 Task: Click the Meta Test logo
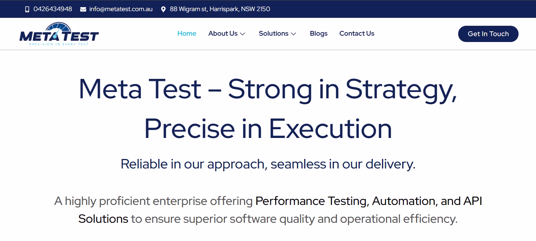point(59,34)
